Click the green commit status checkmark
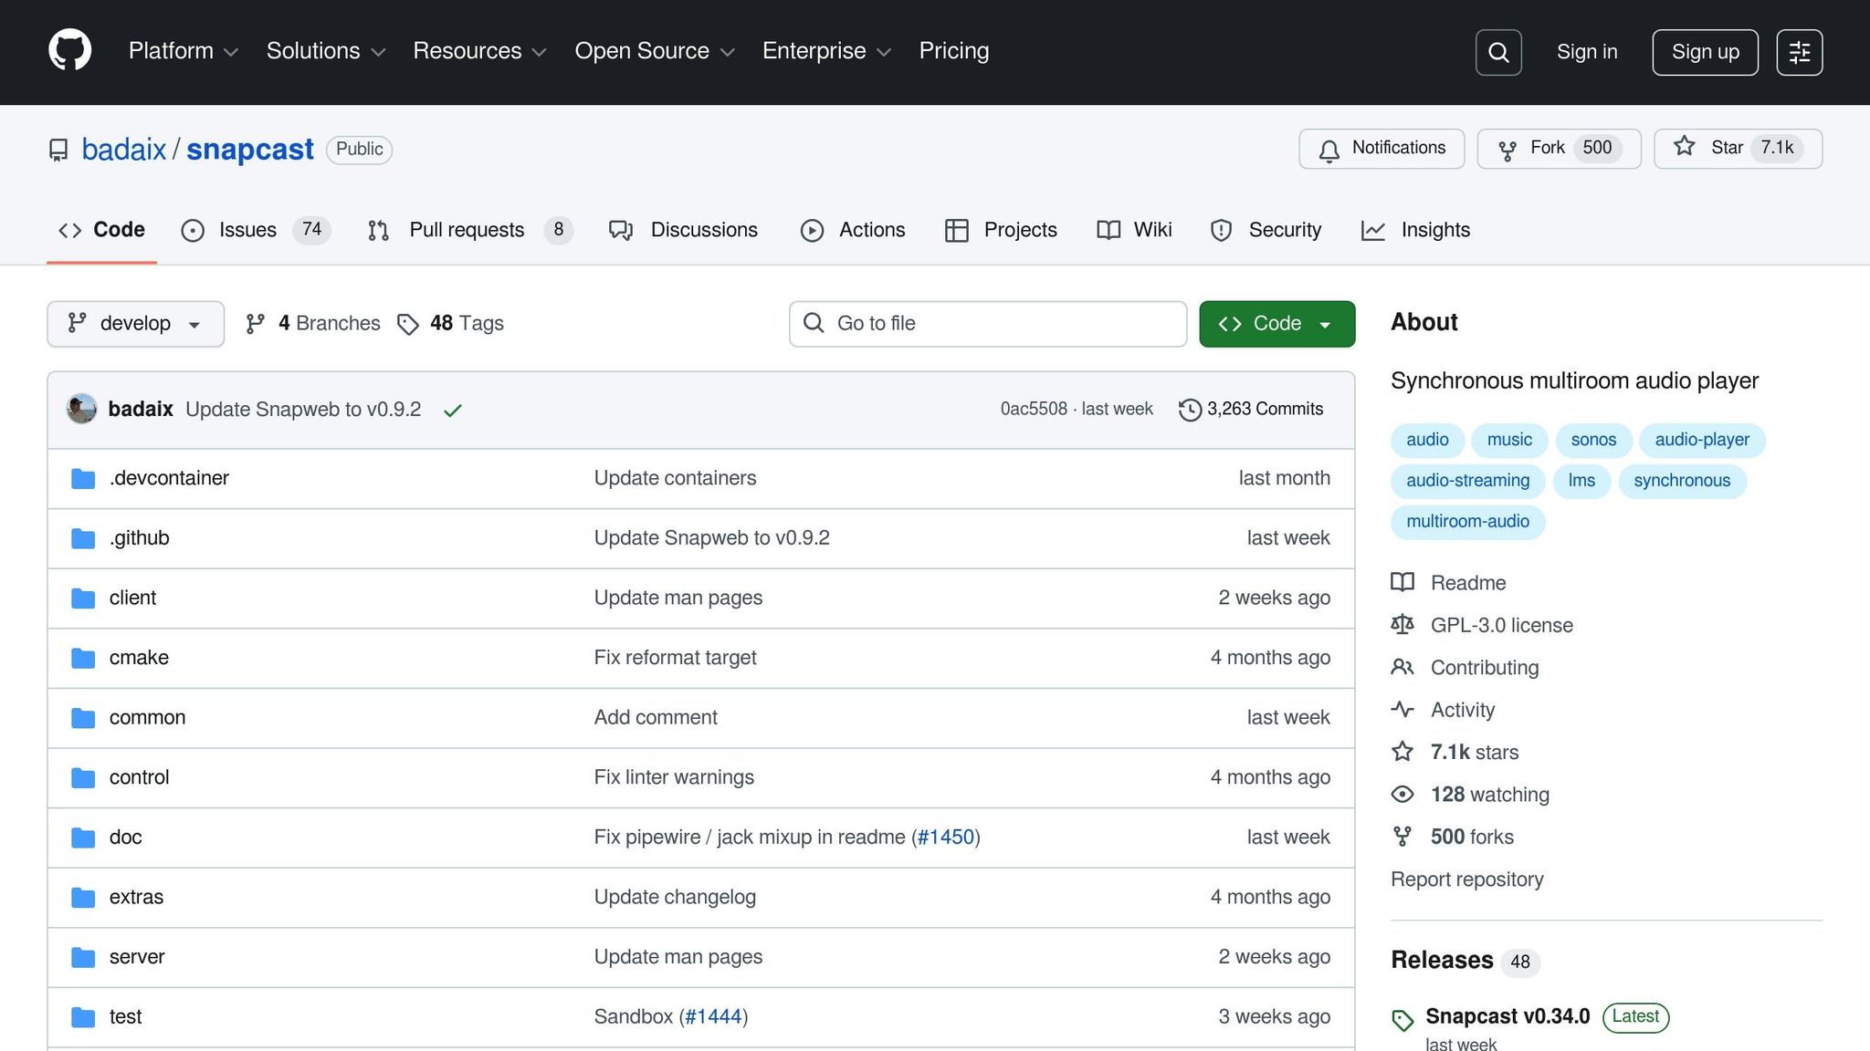The width and height of the screenshot is (1870, 1051). pos(452,411)
